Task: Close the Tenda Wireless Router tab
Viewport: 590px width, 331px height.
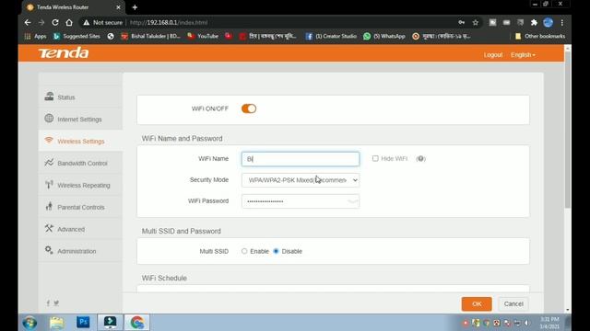Action: tap(118, 7)
